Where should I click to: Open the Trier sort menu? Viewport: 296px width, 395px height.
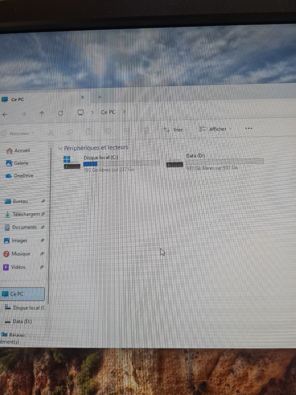[176, 130]
